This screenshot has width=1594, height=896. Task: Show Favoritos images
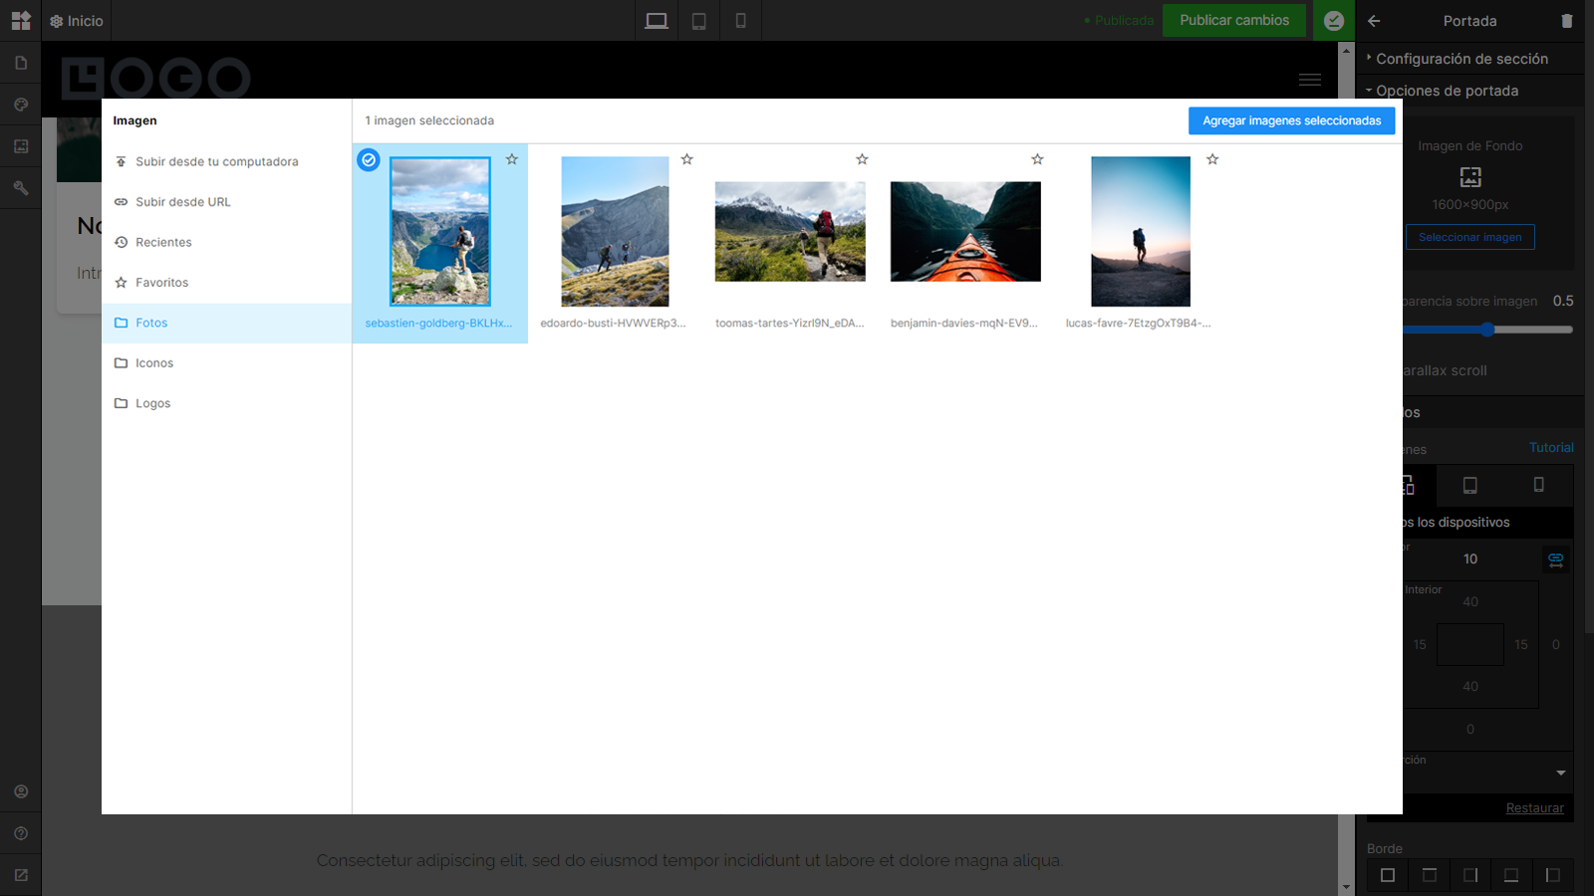(226, 283)
